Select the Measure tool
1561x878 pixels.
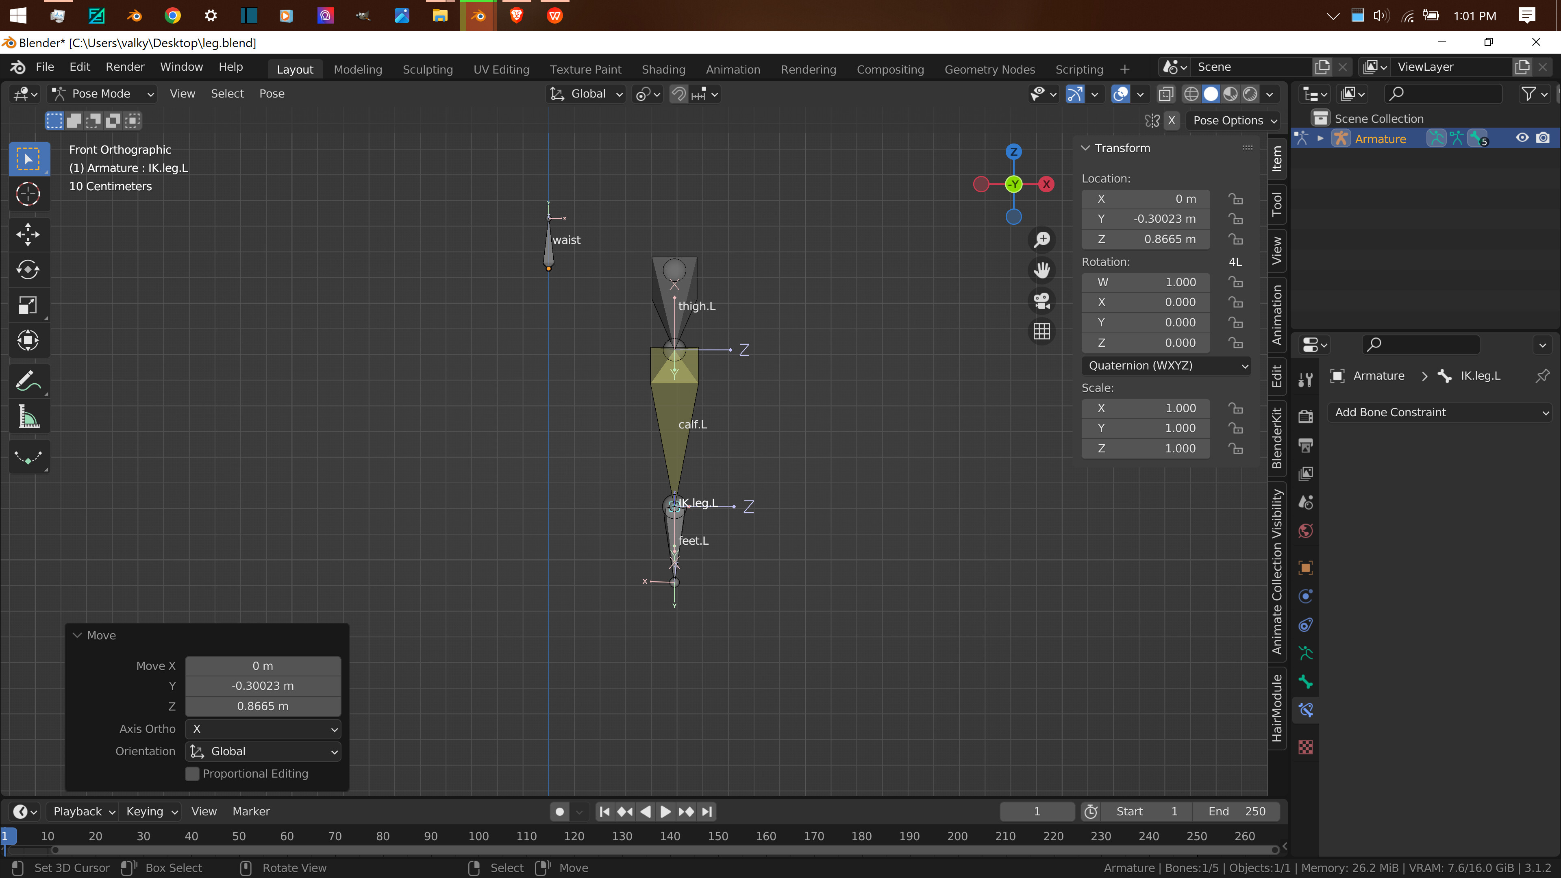point(28,416)
